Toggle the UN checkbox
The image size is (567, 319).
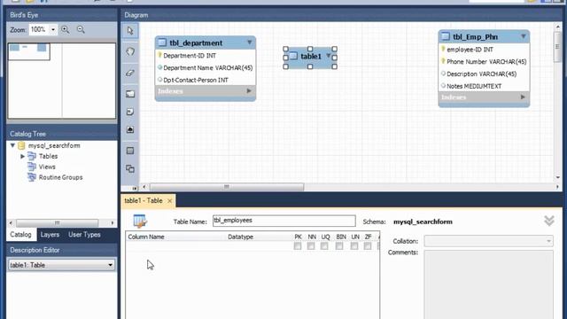coord(354,246)
